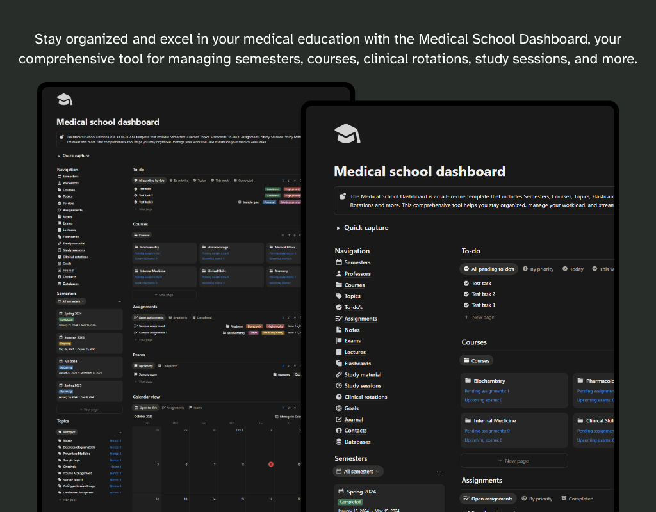Click the callout icon in front window description box

(343, 196)
